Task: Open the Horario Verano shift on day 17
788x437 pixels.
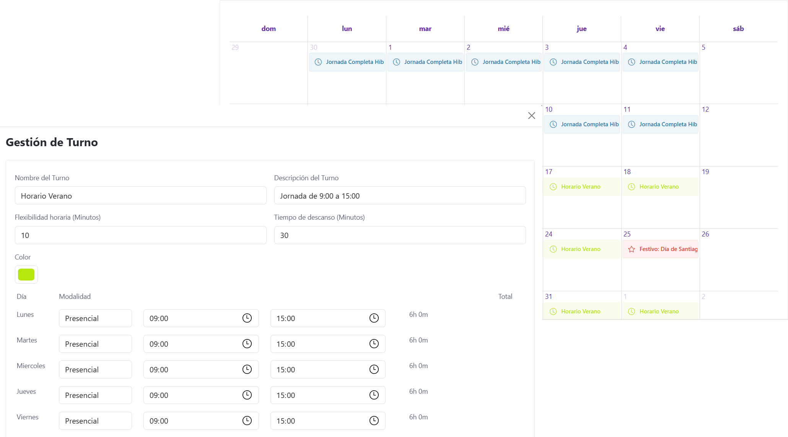Action: coord(582,187)
